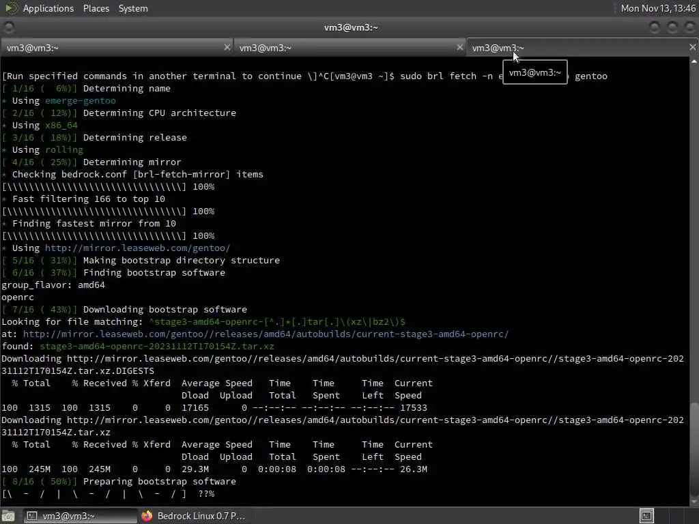Click the scrollbar up arrow
Image resolution: width=699 pixels, height=524 pixels.
click(x=694, y=61)
